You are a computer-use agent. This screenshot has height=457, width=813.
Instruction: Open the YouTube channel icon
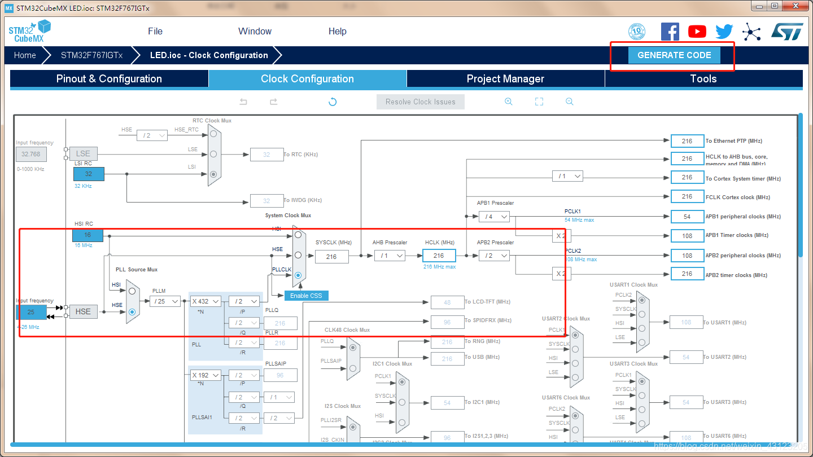pos(697,32)
